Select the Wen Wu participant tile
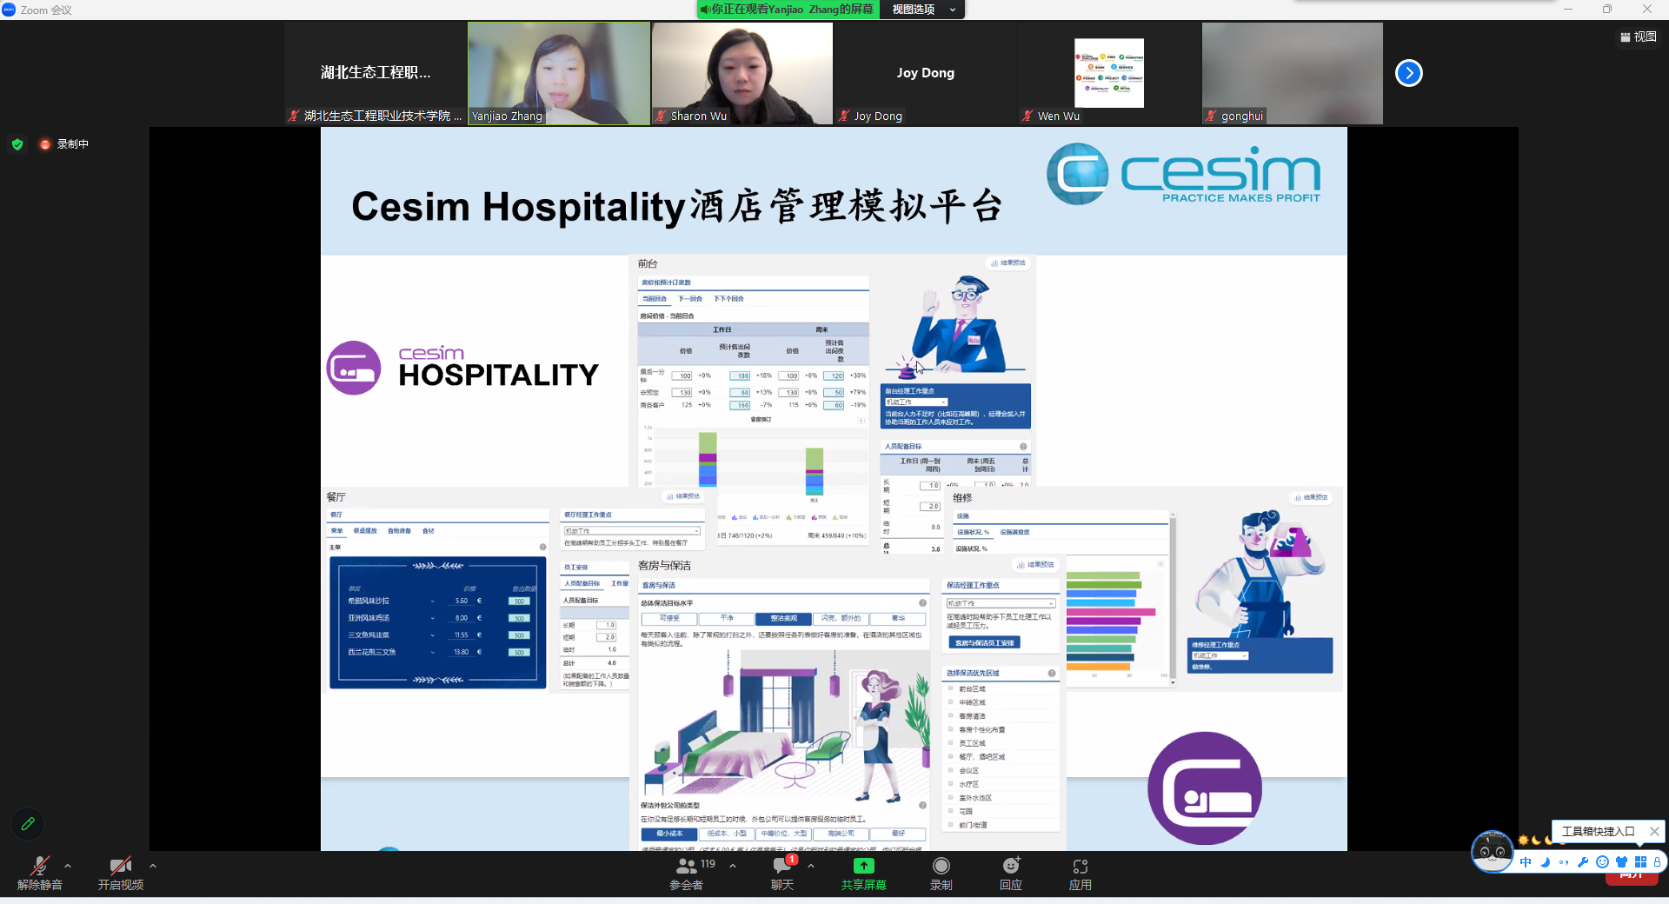Viewport: 1669px width, 904px height. tap(1109, 73)
